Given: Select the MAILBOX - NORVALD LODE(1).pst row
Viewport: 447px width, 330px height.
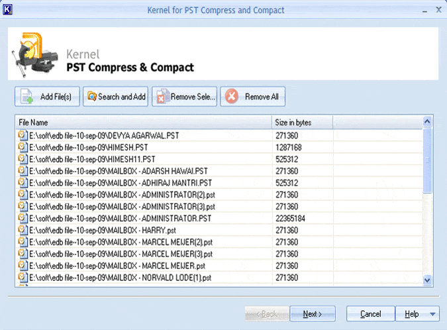Looking at the screenshot, I should pos(219,278).
